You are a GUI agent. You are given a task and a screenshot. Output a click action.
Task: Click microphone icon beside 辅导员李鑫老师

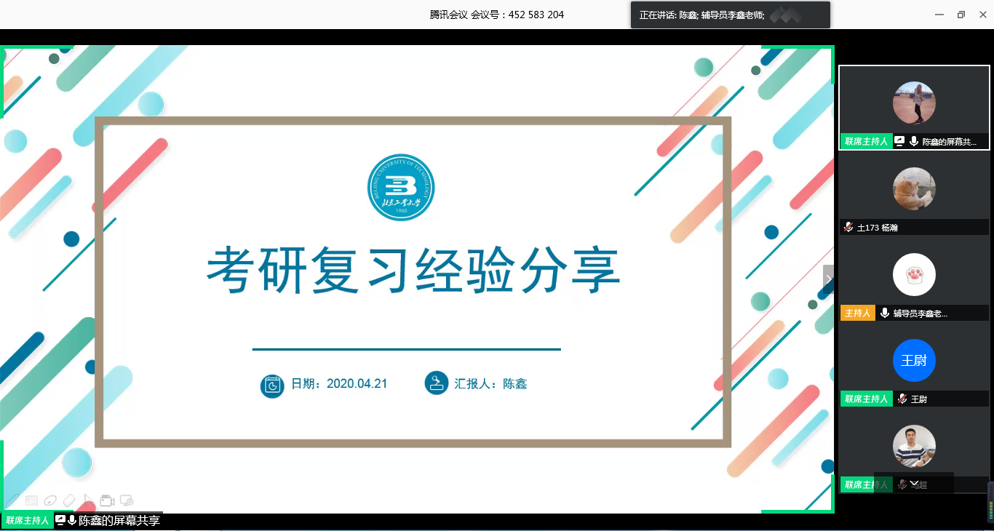pyautogui.click(x=884, y=314)
